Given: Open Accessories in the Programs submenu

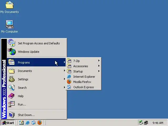Looking at the screenshot, I should (84, 66).
